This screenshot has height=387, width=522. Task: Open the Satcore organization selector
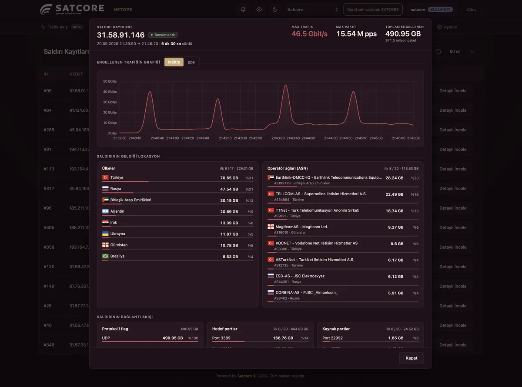pyautogui.click(x=312, y=10)
